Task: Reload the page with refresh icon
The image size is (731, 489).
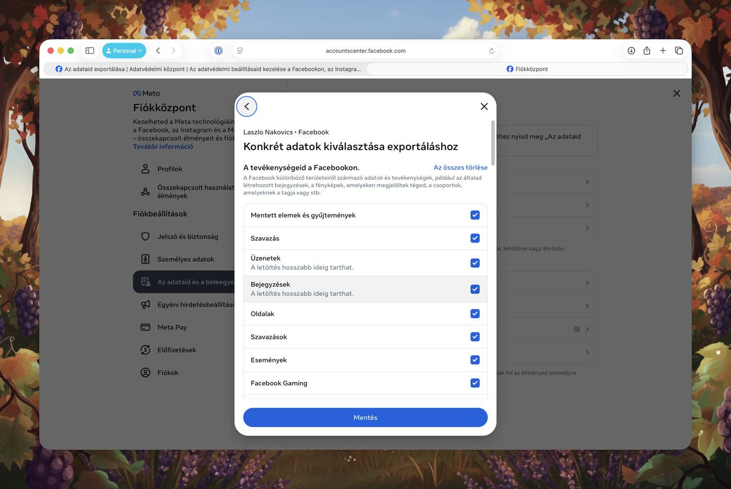Action: tap(491, 51)
